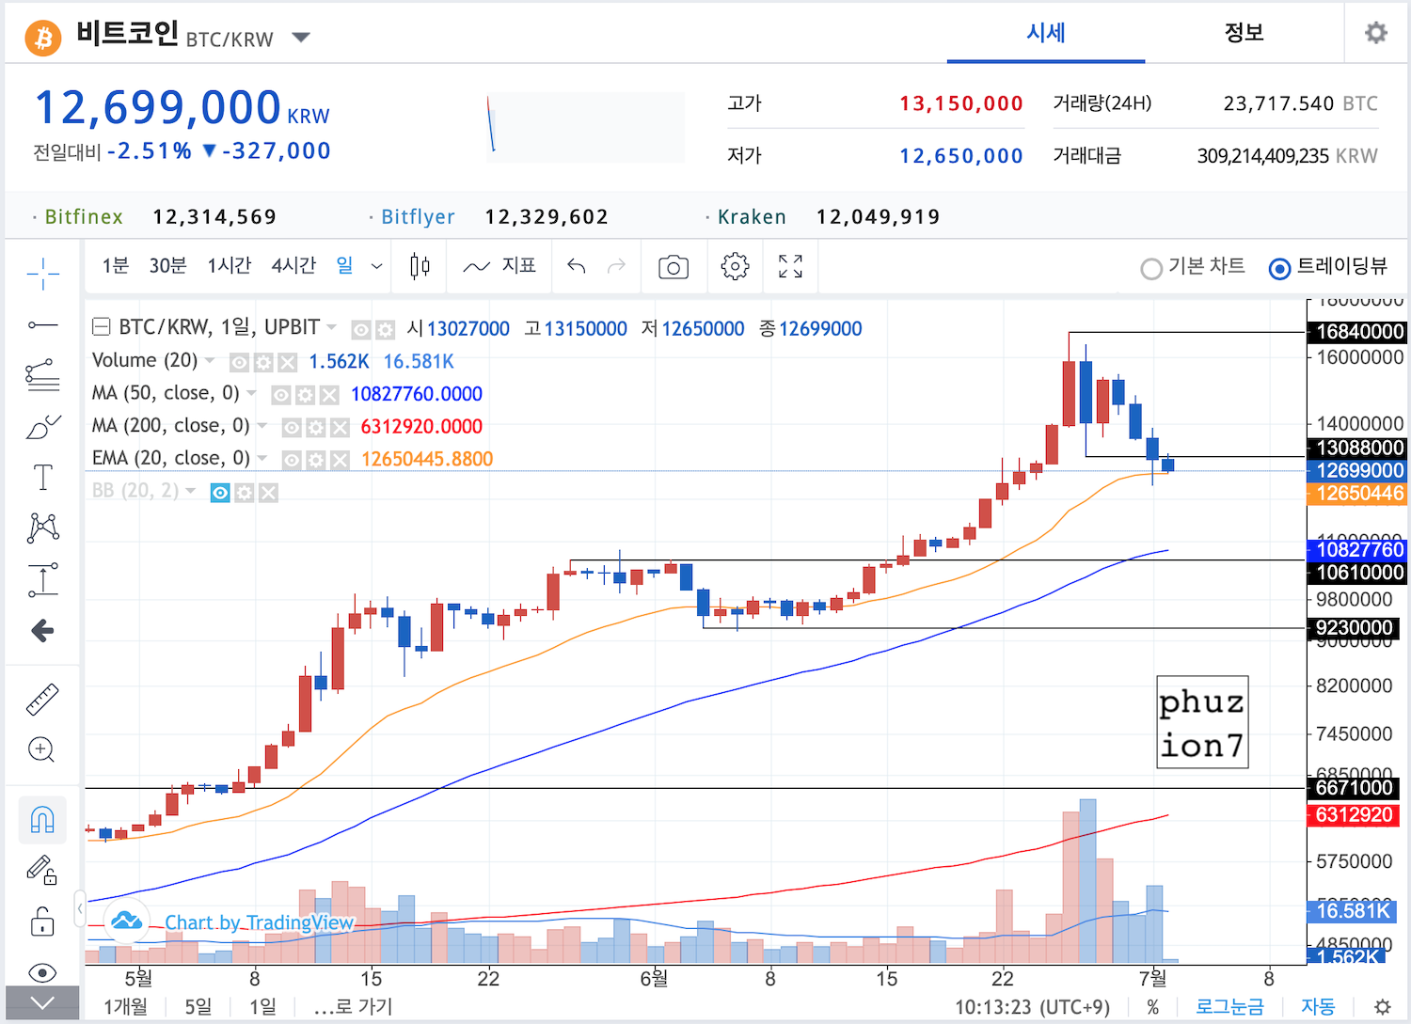The height and width of the screenshot is (1024, 1411).
Task: Undo the last chart action
Action: (577, 267)
